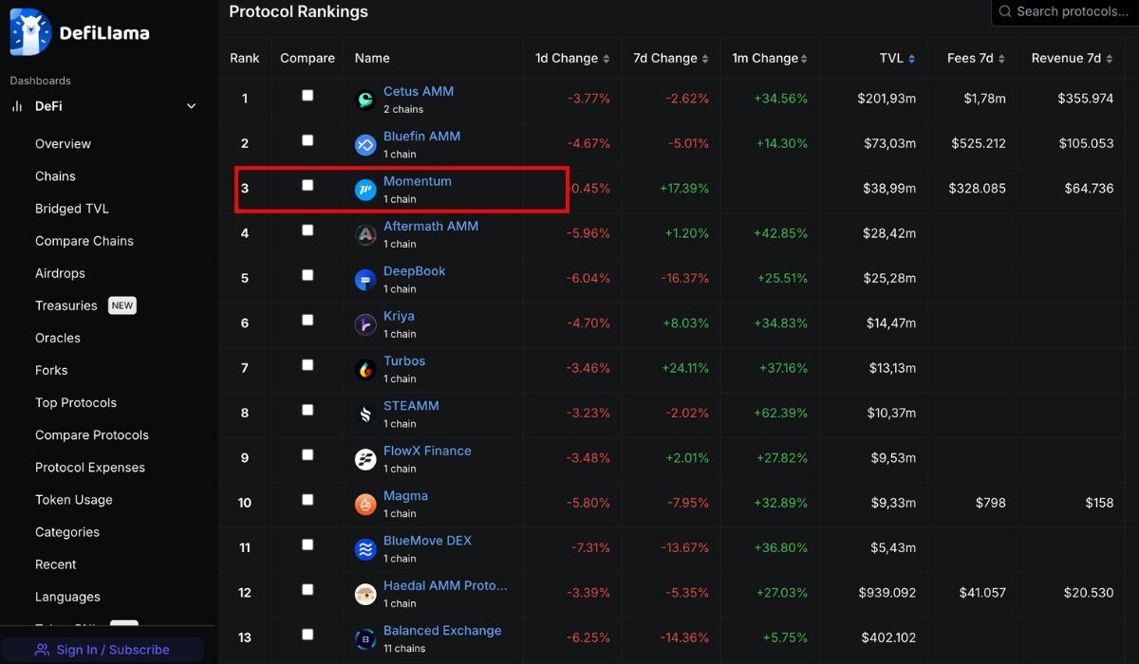This screenshot has height=664, width=1139.
Task: Click the DeepBook protocol icon
Action: tap(365, 280)
